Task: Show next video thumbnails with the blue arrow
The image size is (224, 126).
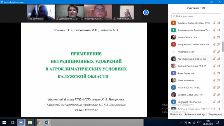Action: click(146, 12)
